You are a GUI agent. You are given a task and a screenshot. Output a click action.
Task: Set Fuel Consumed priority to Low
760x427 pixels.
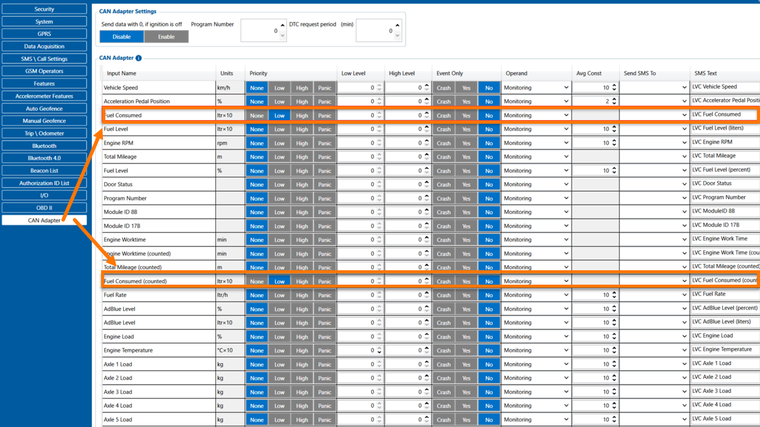(x=279, y=115)
